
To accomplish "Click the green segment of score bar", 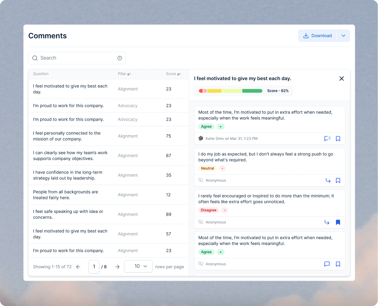I will 252,91.
